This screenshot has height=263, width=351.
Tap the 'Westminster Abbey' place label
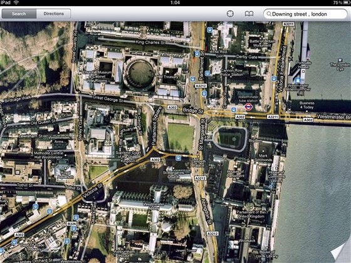[154, 206]
